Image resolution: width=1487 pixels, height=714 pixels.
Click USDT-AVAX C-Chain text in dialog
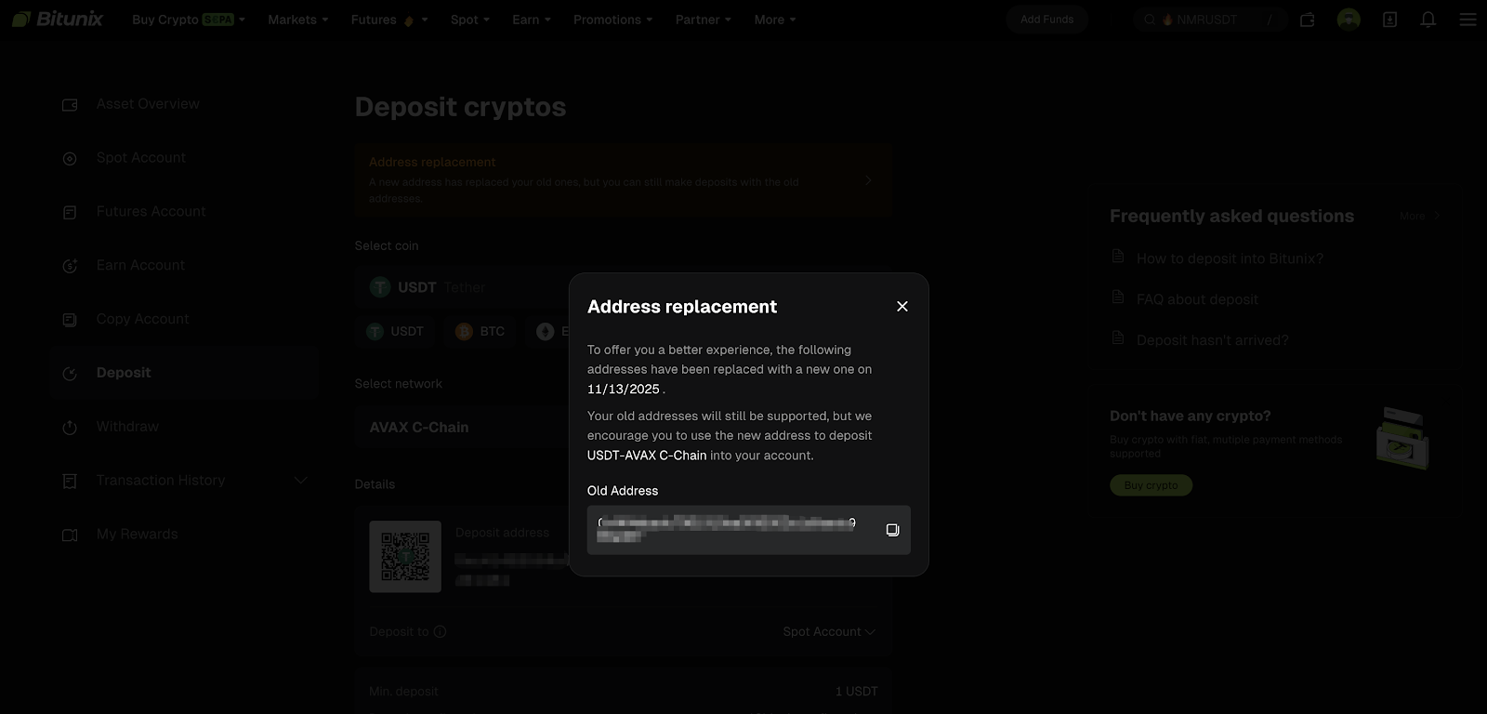[x=647, y=456]
